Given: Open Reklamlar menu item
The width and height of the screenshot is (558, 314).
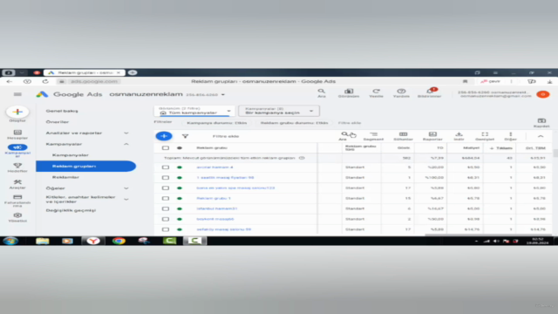Looking at the screenshot, I should [x=65, y=177].
